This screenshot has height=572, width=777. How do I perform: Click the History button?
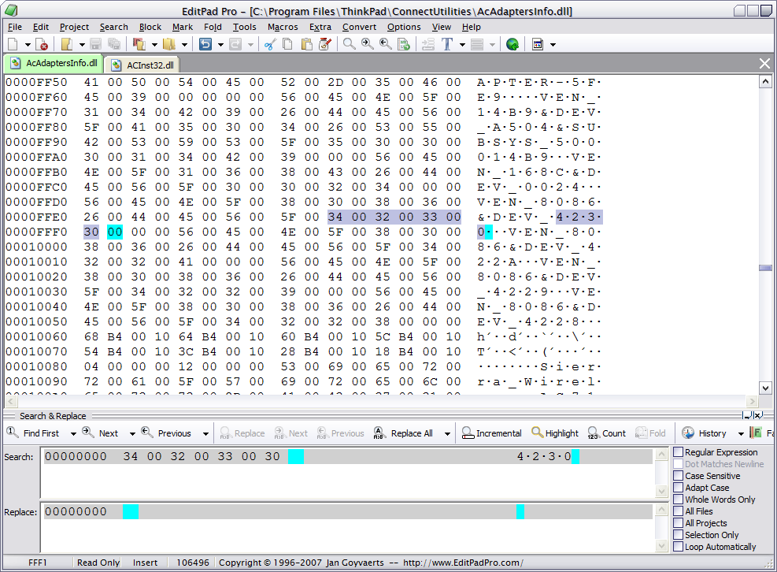704,433
